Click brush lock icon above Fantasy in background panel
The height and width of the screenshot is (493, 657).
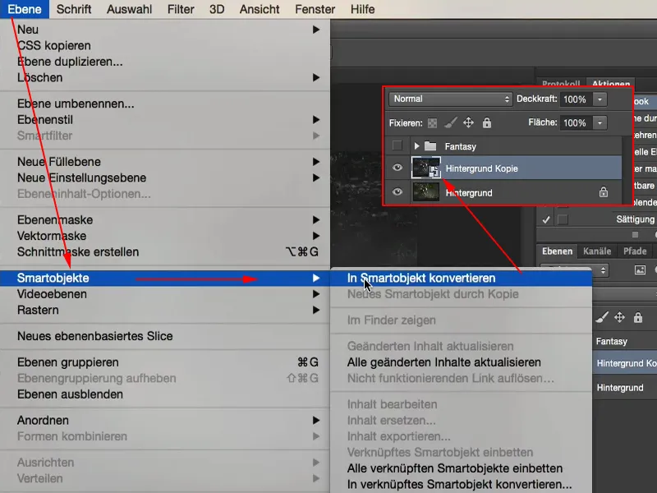point(602,318)
